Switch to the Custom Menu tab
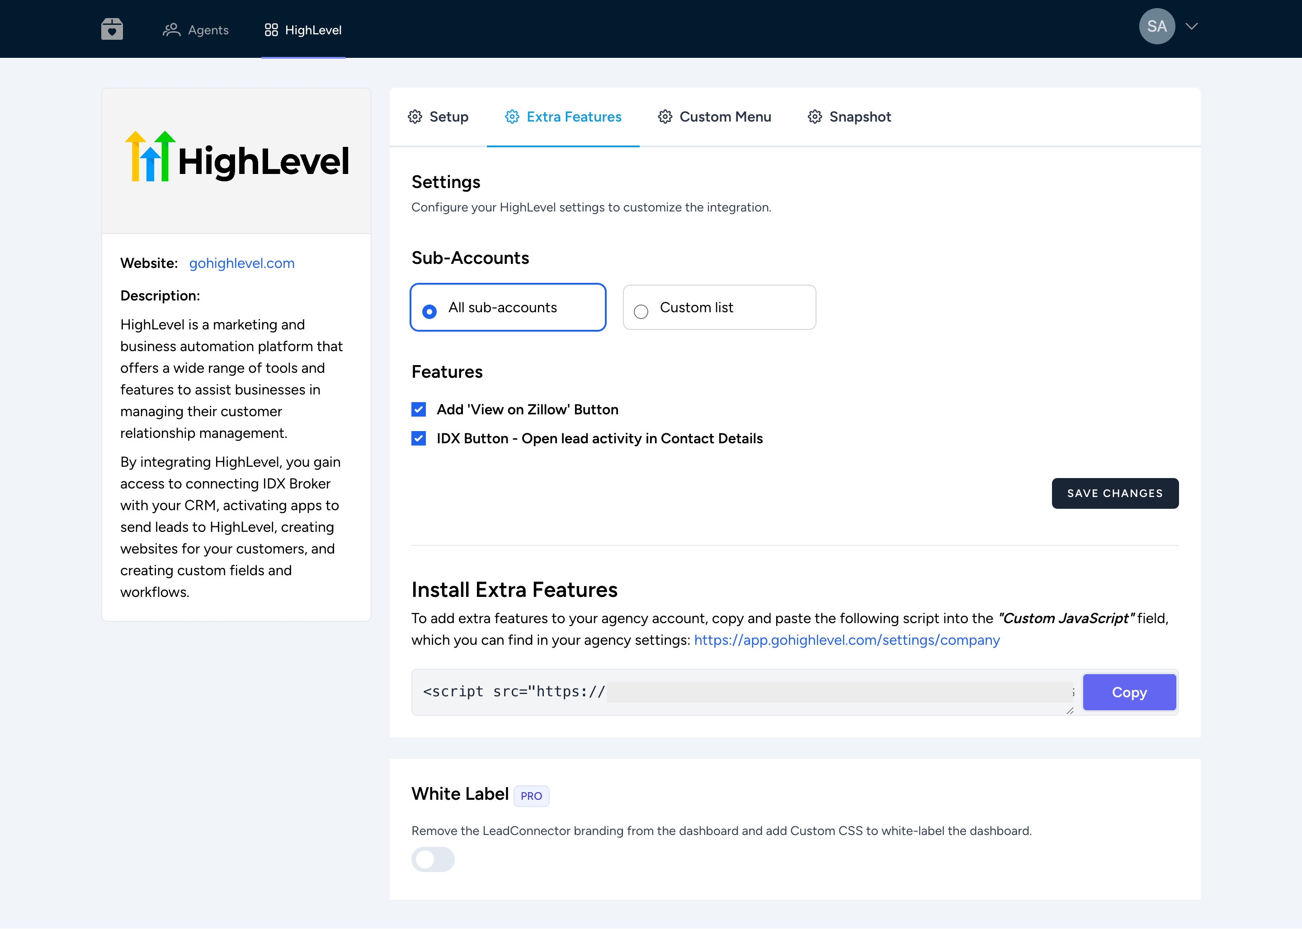The height and width of the screenshot is (929, 1302). [725, 117]
